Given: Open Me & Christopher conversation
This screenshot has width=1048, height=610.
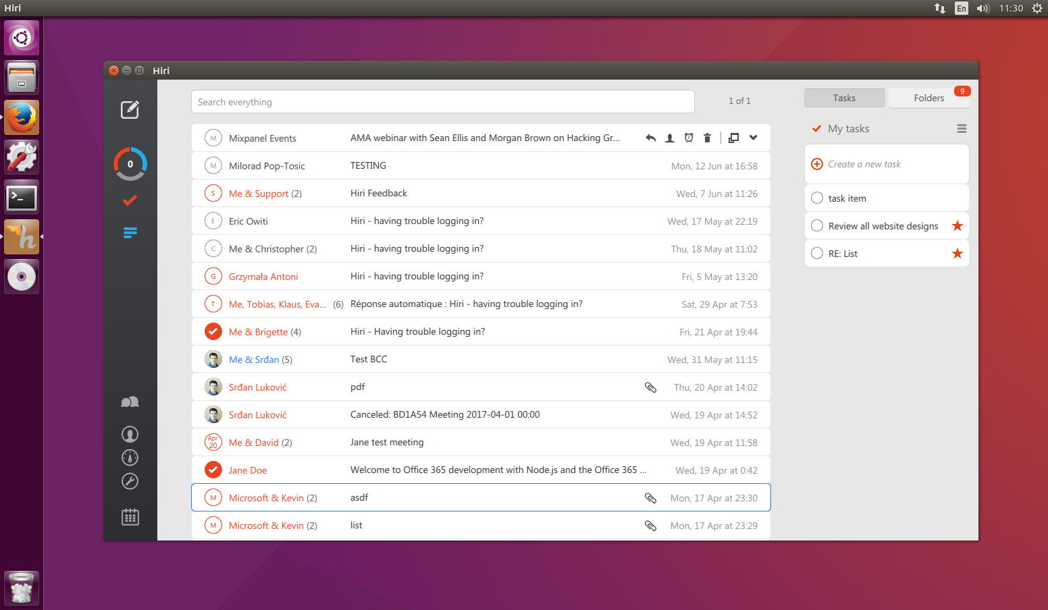Looking at the screenshot, I should [481, 249].
